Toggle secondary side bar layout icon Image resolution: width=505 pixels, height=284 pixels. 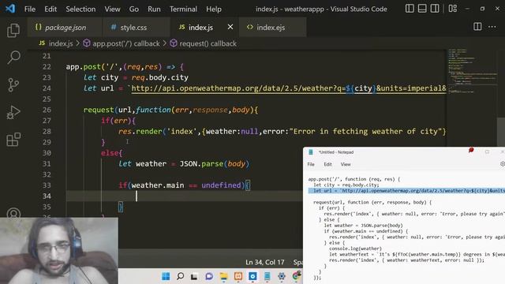click(x=435, y=9)
